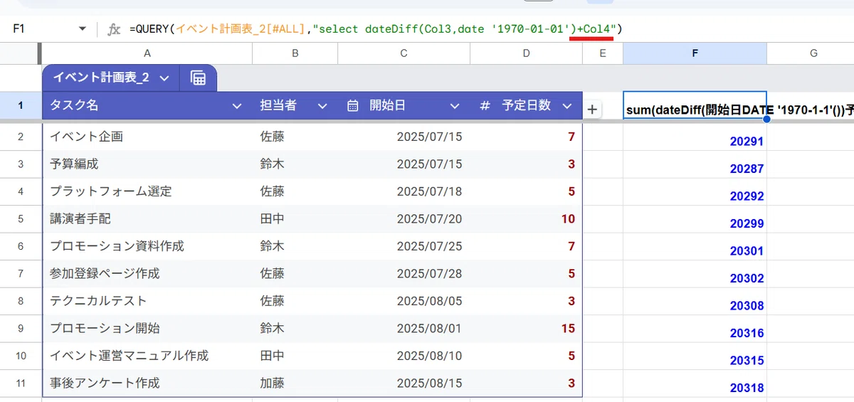Select row 8 header
Image resolution: width=854 pixels, height=402 pixels.
[x=21, y=301]
